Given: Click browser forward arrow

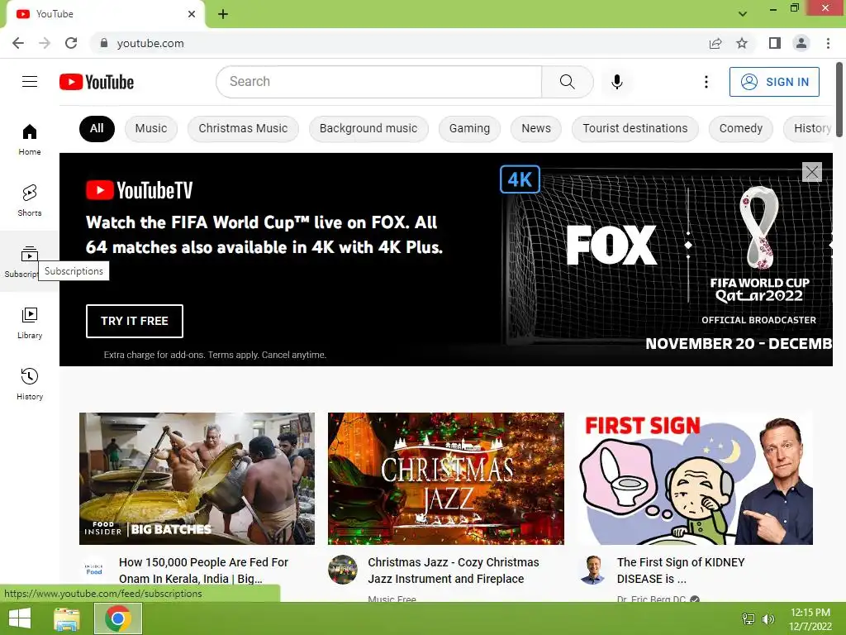Looking at the screenshot, I should (x=45, y=43).
